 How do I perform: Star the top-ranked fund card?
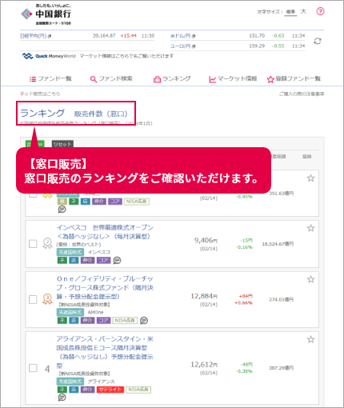tap(310, 178)
